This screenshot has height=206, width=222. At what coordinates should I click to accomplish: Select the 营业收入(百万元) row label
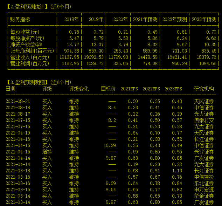30,57
